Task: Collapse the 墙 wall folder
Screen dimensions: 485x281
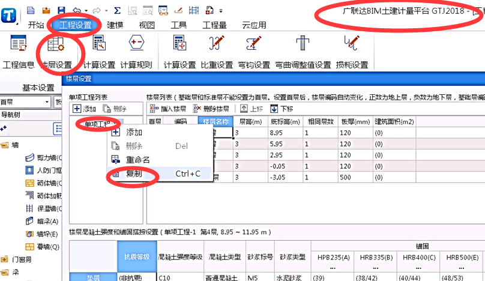Action: tap(4, 145)
